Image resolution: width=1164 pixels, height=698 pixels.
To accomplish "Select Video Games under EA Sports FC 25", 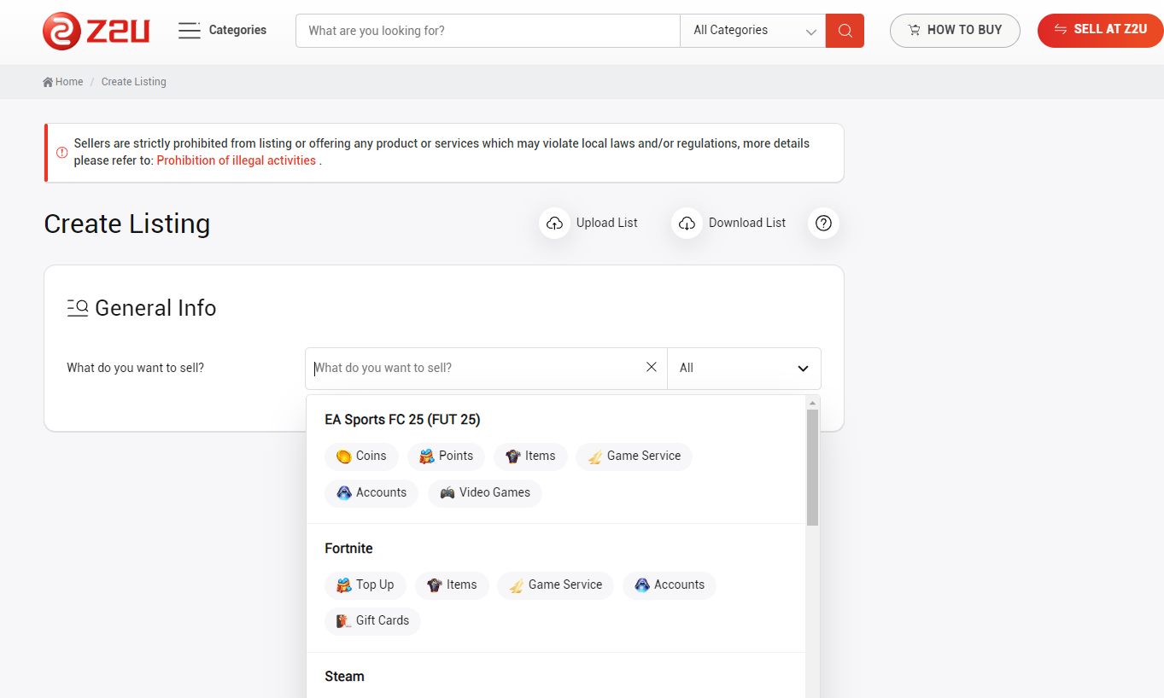I will pyautogui.click(x=484, y=493).
